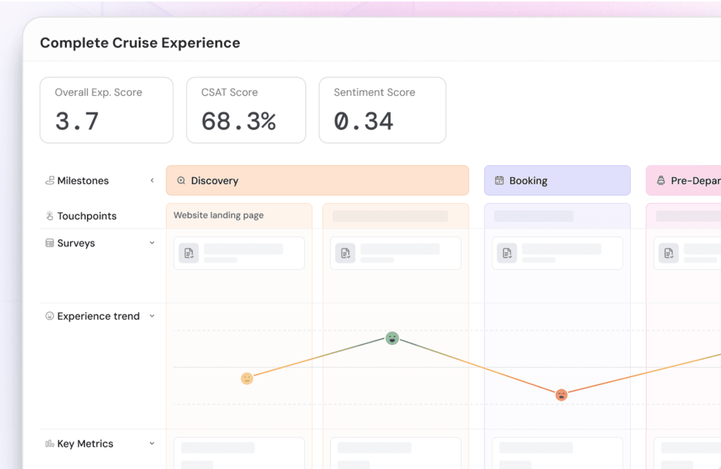721x469 pixels.
Task: Click the 3.7 score value
Action: 77,122
